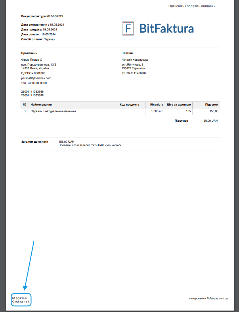
Task: Click the BitFaktura envelope logo icon
Action: pyautogui.click(x=128, y=28)
